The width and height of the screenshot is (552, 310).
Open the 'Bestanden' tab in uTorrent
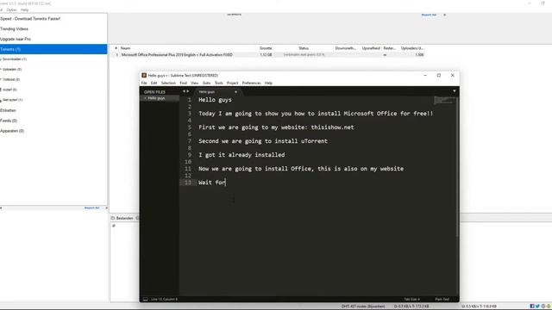[x=122, y=218]
